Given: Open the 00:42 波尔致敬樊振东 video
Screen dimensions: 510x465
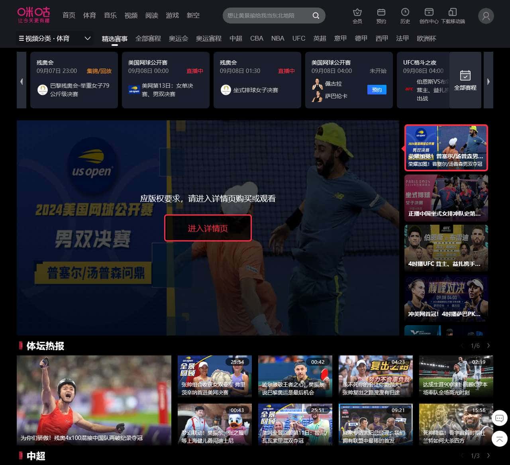Looking at the screenshot, I should tap(295, 376).
